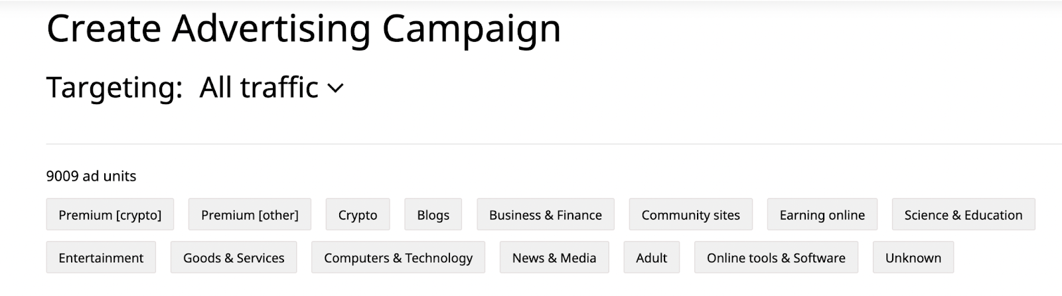Select Business & Finance category

click(x=546, y=215)
